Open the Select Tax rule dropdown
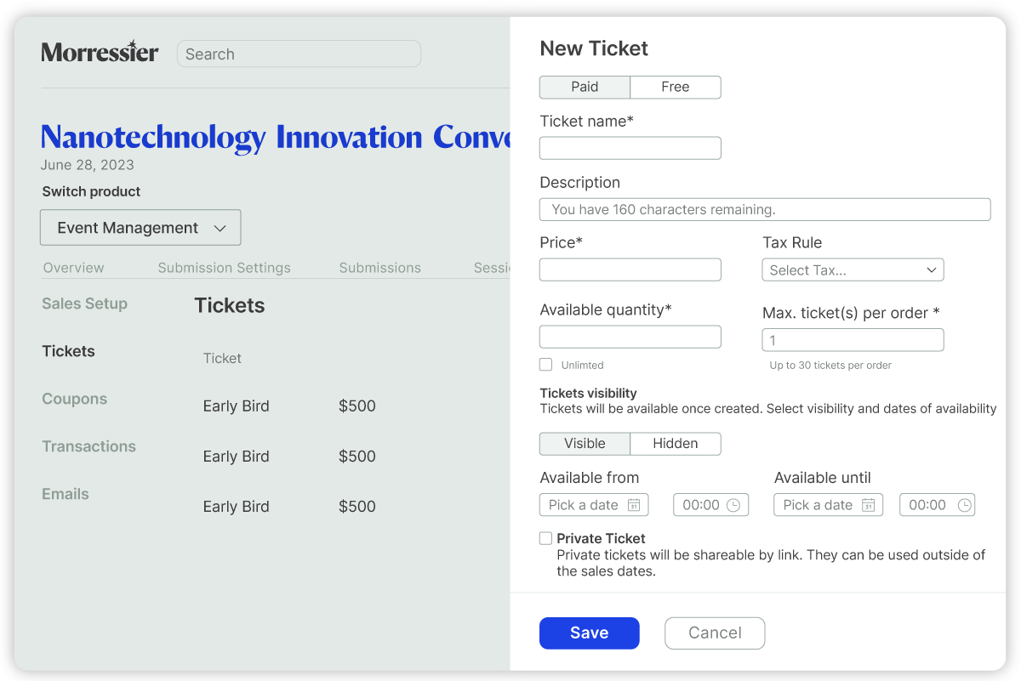Screen dimensions: 1021x681 pyautogui.click(x=853, y=270)
